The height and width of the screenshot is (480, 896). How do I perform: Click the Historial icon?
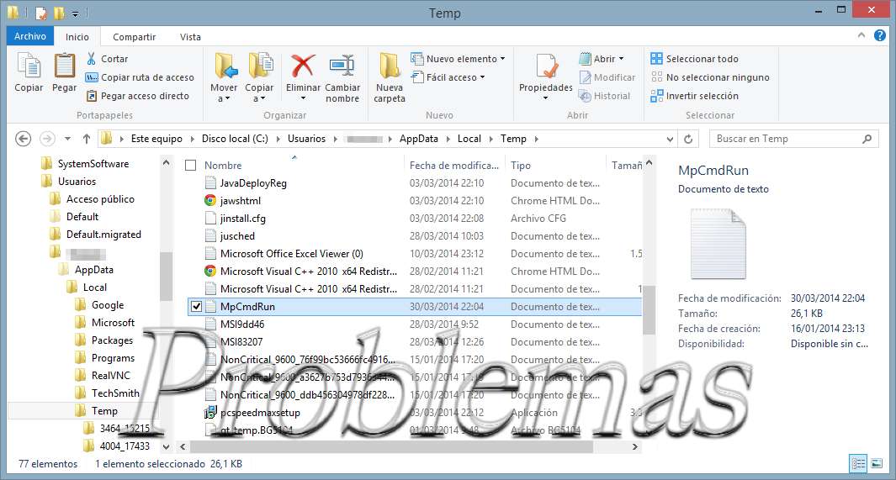[586, 96]
